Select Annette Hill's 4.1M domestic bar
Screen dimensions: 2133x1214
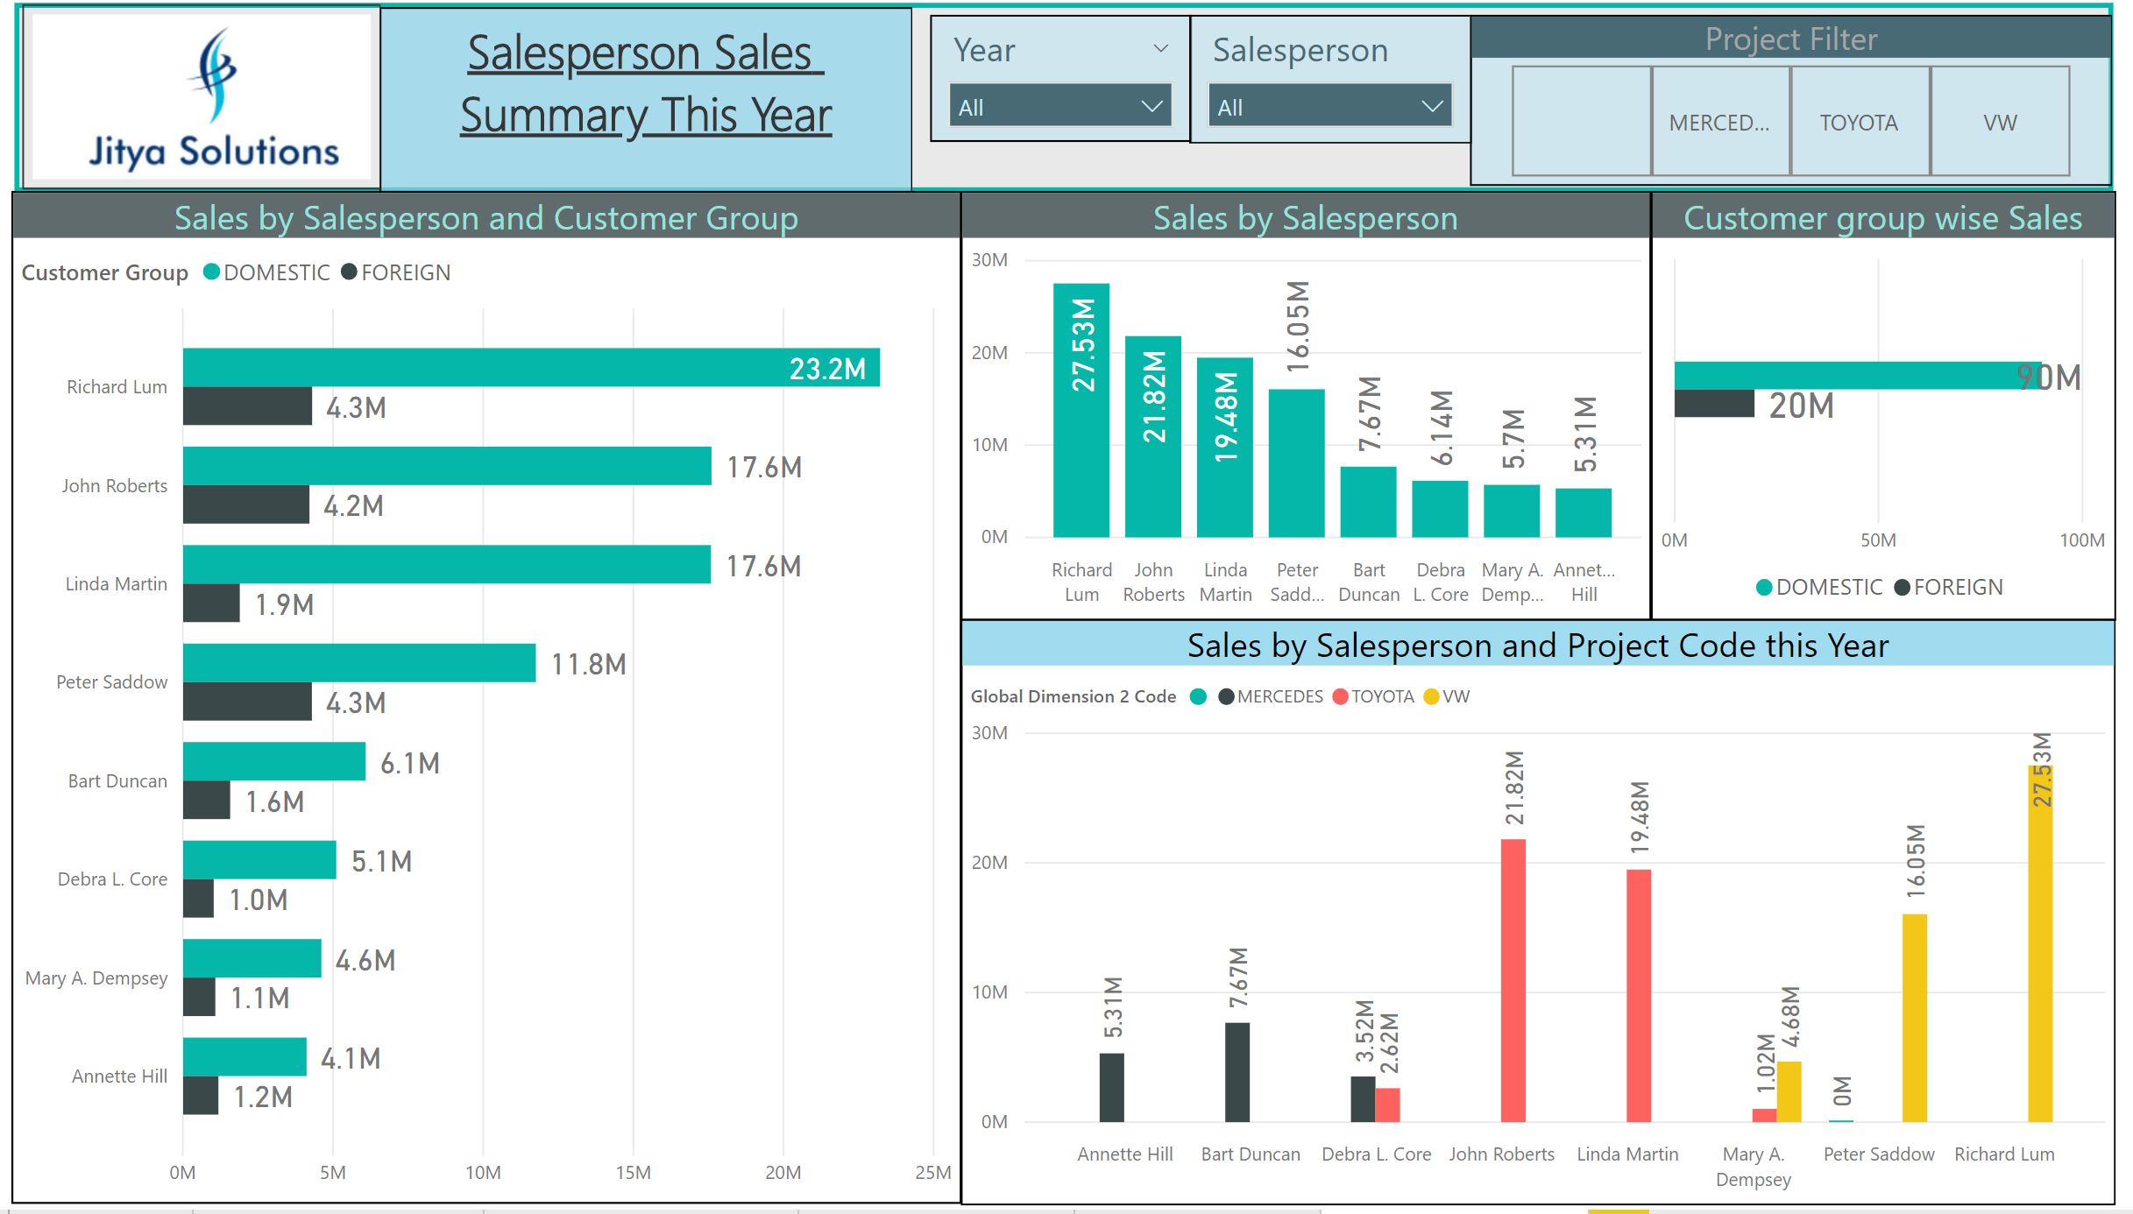coord(244,1056)
